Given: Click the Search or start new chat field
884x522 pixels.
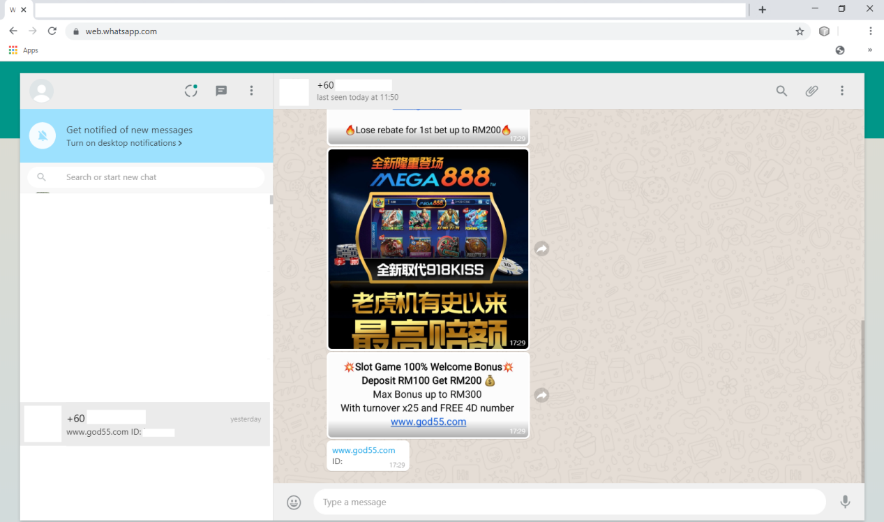Looking at the screenshot, I should coord(147,177).
